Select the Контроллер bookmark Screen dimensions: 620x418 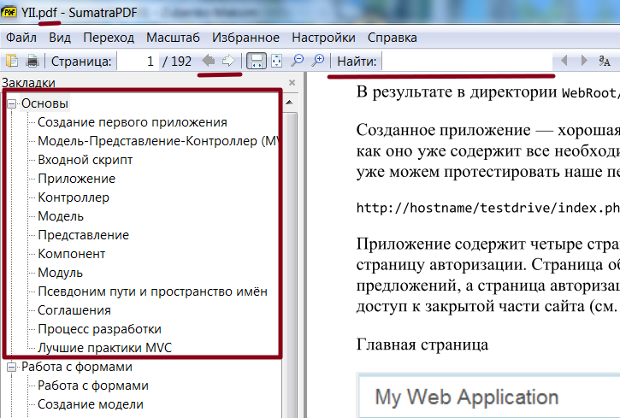(x=74, y=197)
